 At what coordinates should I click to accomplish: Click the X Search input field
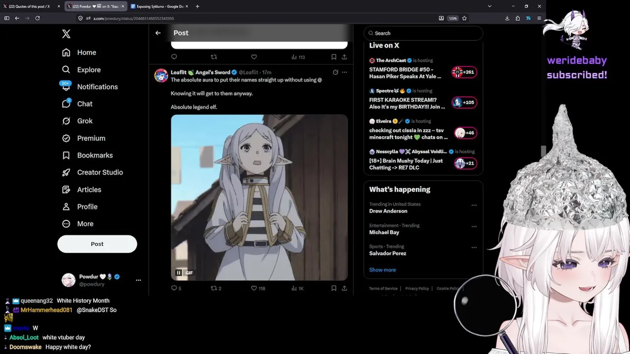[423, 33]
